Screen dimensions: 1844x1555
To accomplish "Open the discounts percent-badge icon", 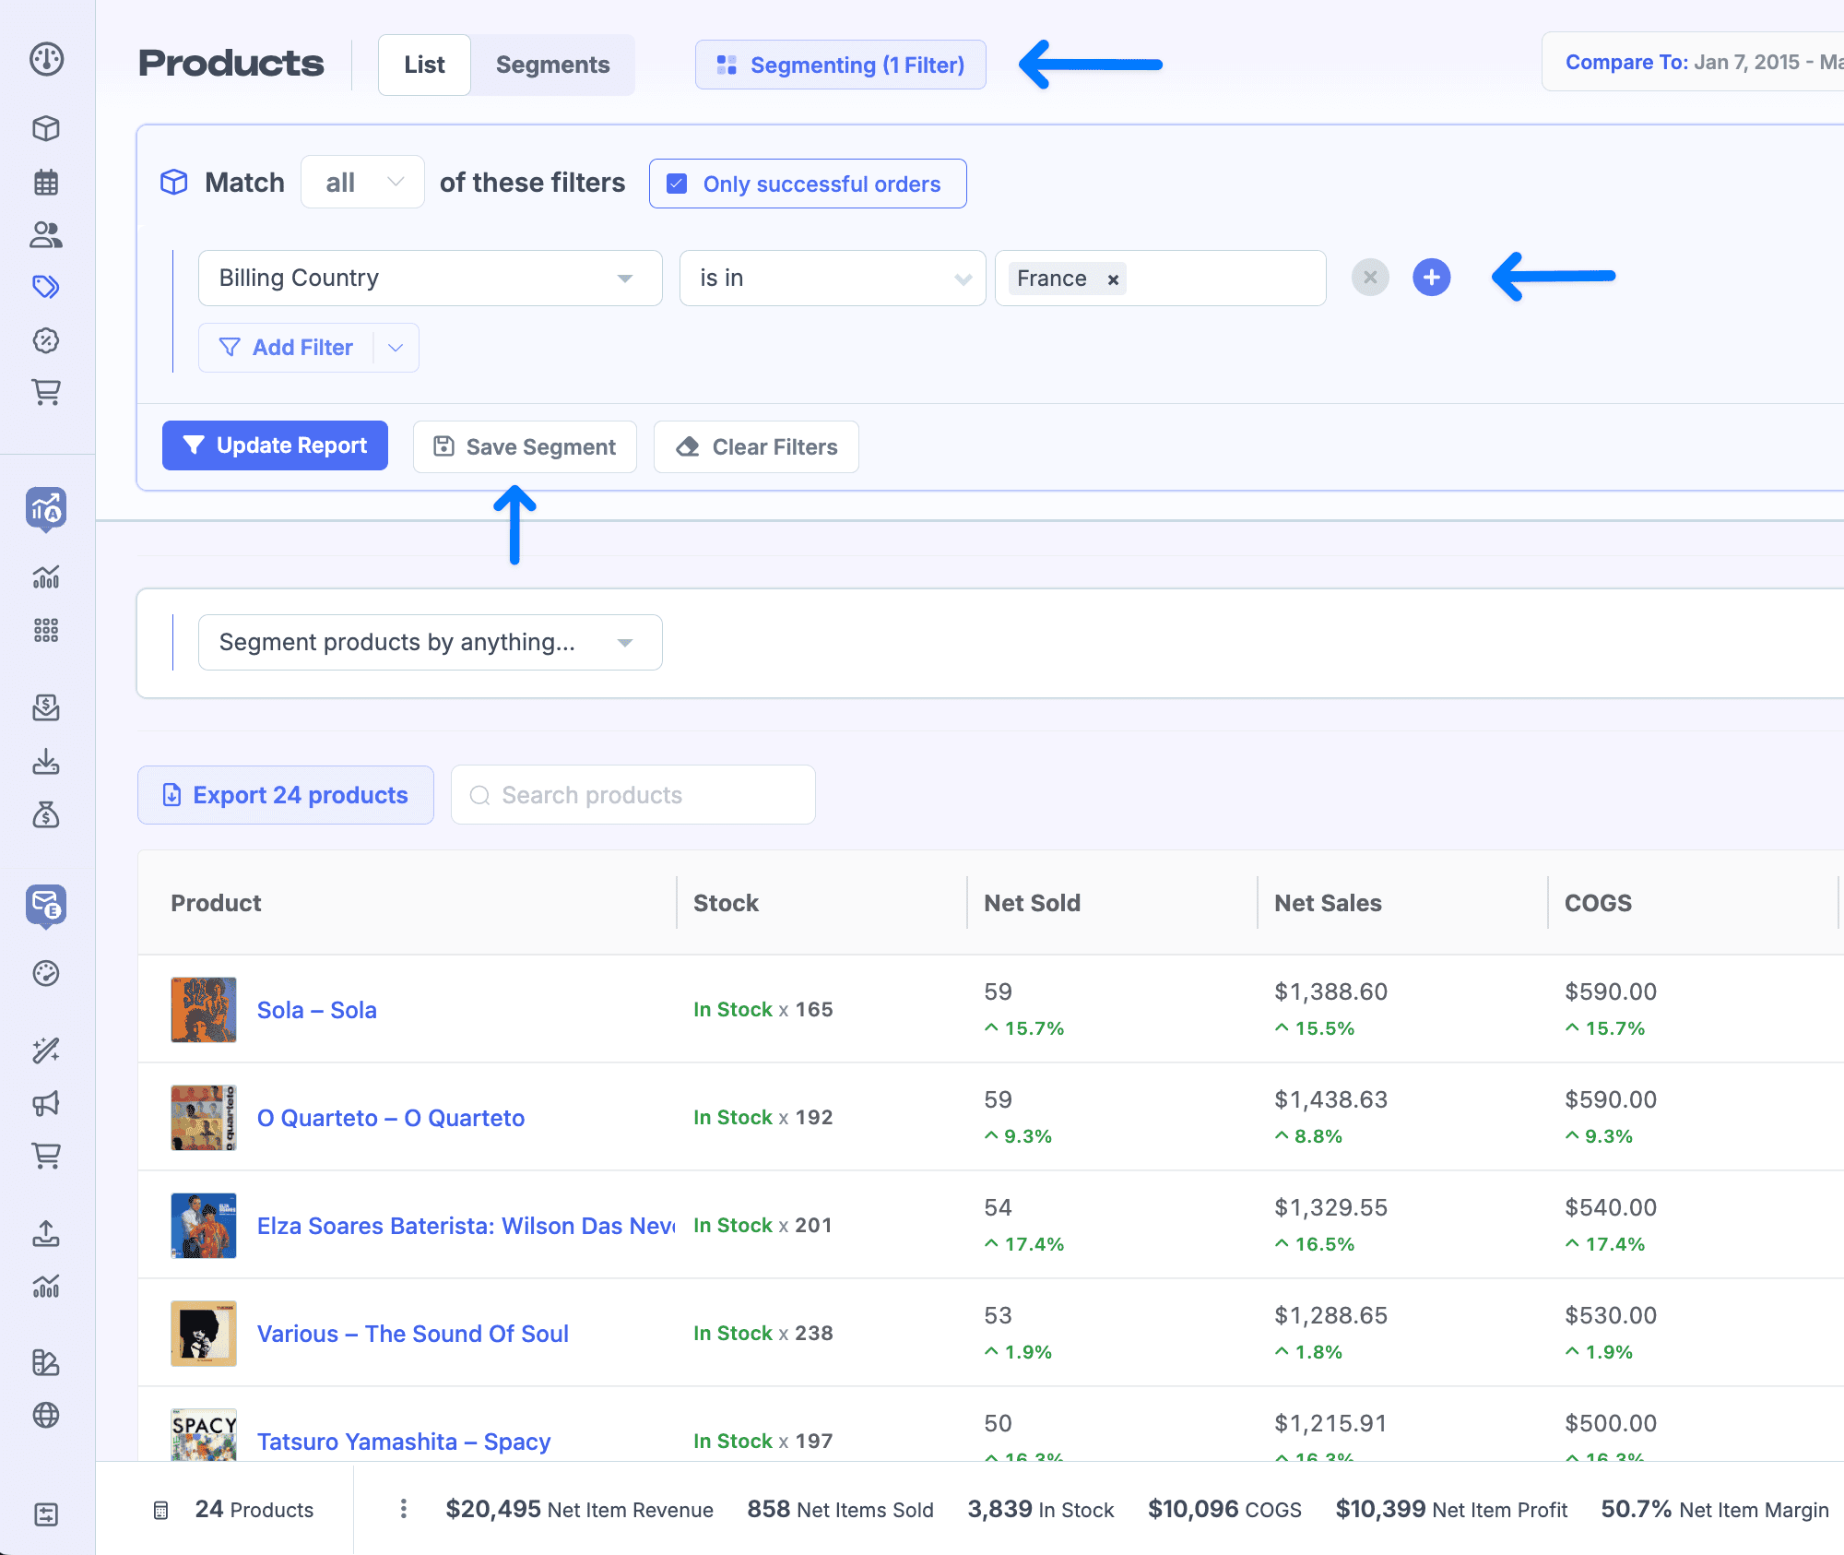I will coord(45,339).
